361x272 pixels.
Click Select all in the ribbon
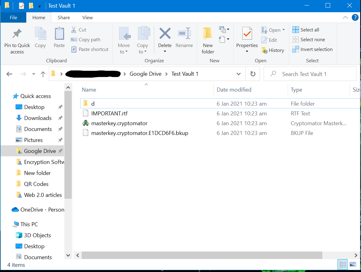point(306,30)
